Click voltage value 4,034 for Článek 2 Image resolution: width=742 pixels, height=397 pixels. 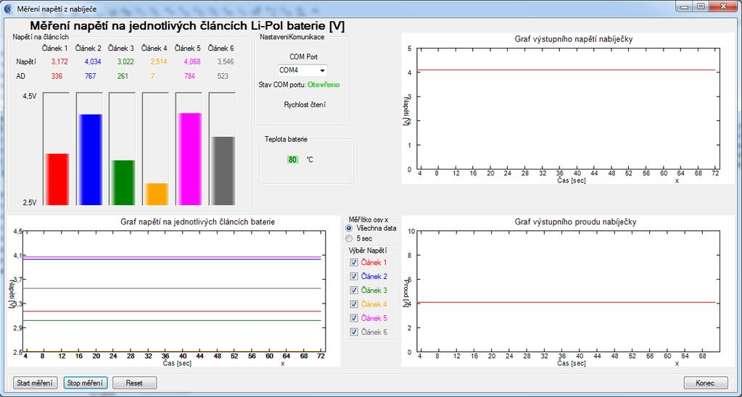(93, 62)
